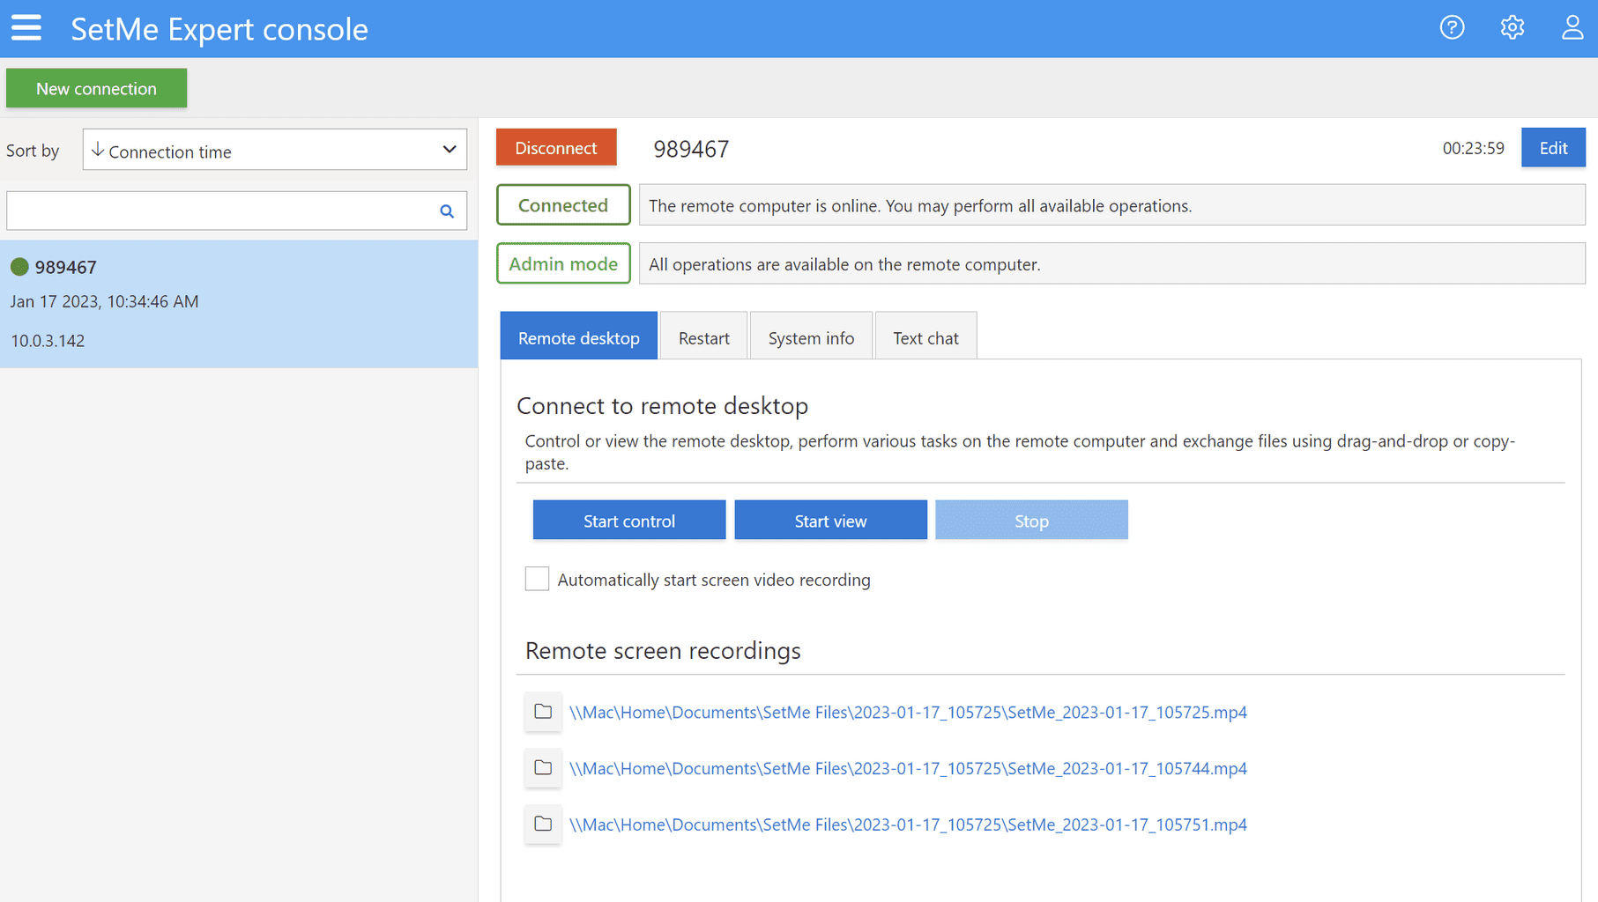Screen dimensions: 1598x902
Task: Switch to the Text chat tab
Action: (x=925, y=338)
